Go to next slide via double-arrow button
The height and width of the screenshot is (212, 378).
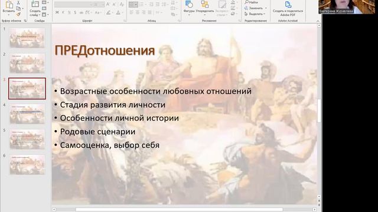coord(319,205)
